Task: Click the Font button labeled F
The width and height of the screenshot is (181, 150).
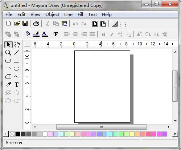Action: (x=56, y=34)
